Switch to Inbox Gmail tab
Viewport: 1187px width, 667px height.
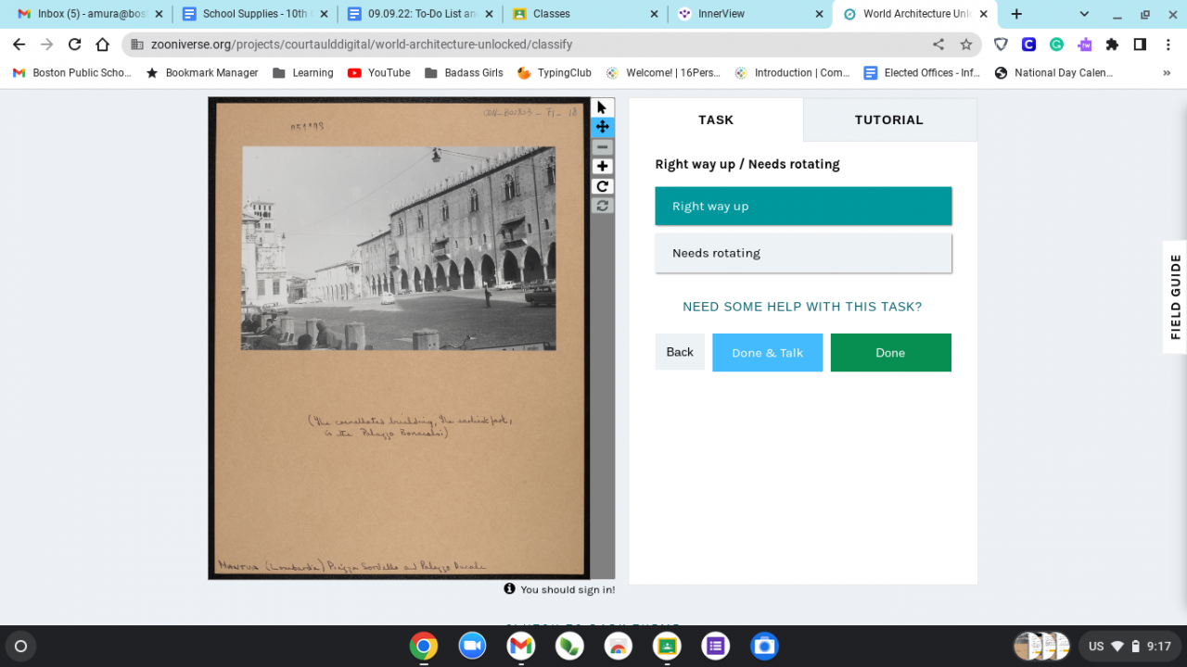point(88,14)
